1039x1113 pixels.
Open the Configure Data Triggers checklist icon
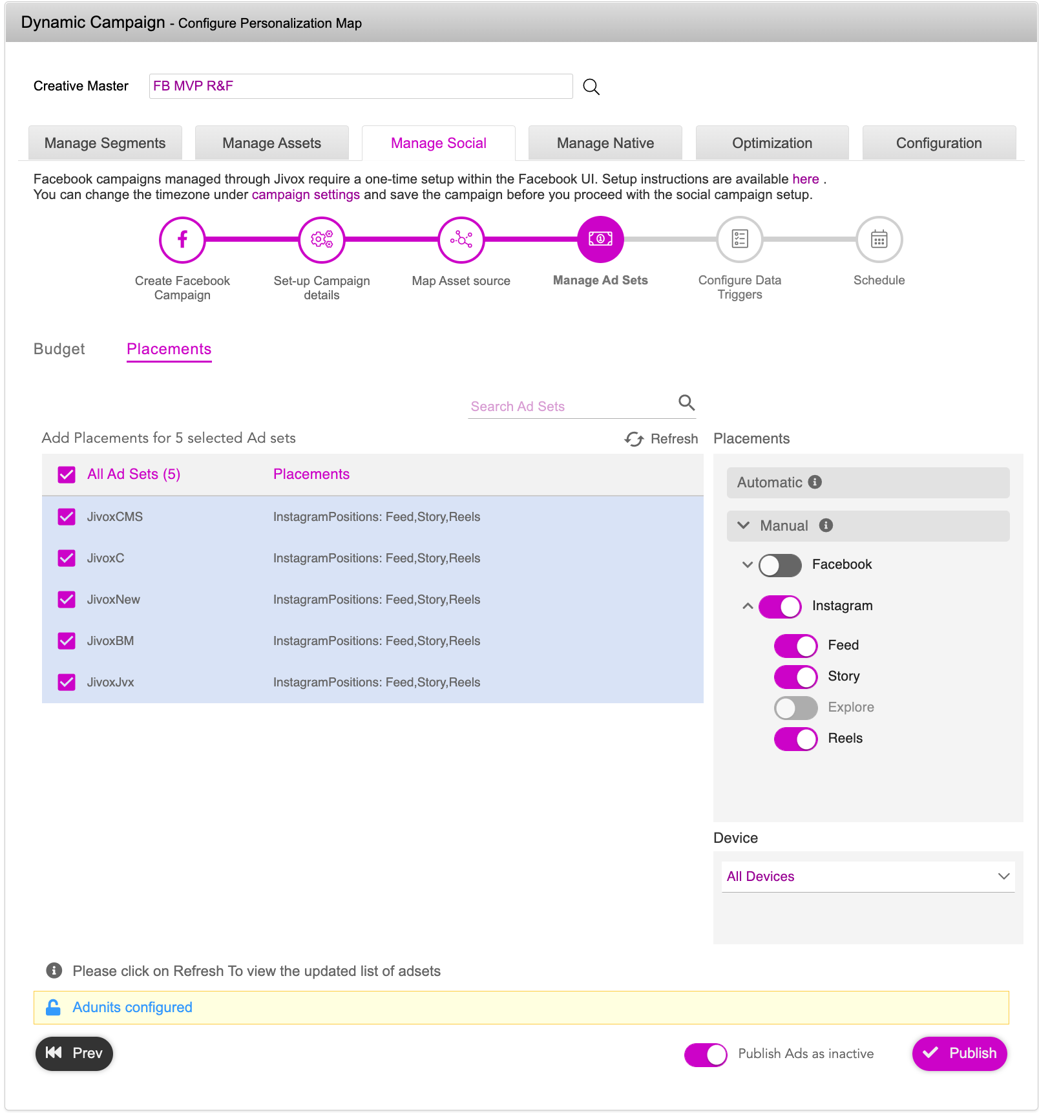click(x=740, y=239)
